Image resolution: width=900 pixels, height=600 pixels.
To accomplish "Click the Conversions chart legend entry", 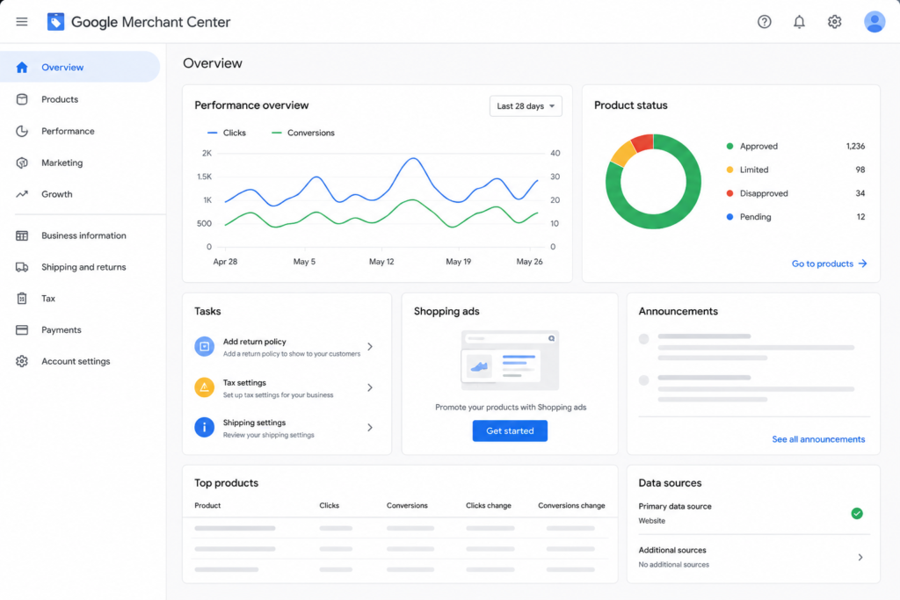I will [303, 133].
